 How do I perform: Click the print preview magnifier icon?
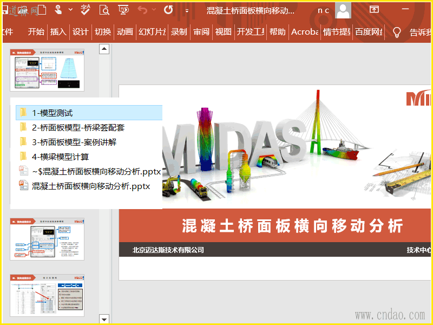click(104, 10)
